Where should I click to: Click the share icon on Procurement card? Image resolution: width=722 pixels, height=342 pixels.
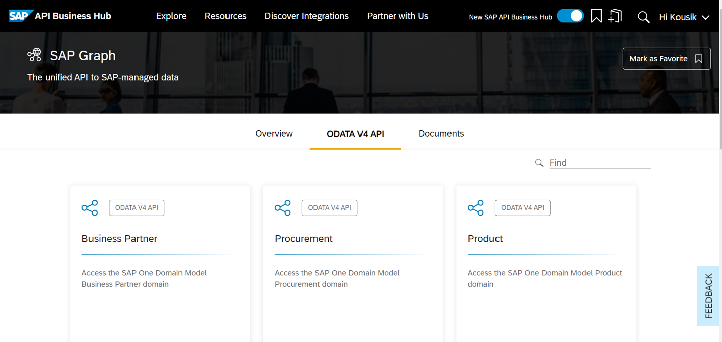coord(283,208)
